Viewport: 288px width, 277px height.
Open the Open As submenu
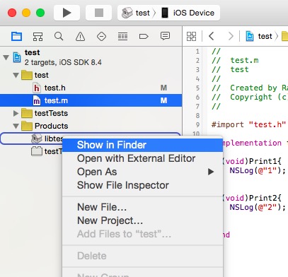pyautogui.click(x=142, y=172)
